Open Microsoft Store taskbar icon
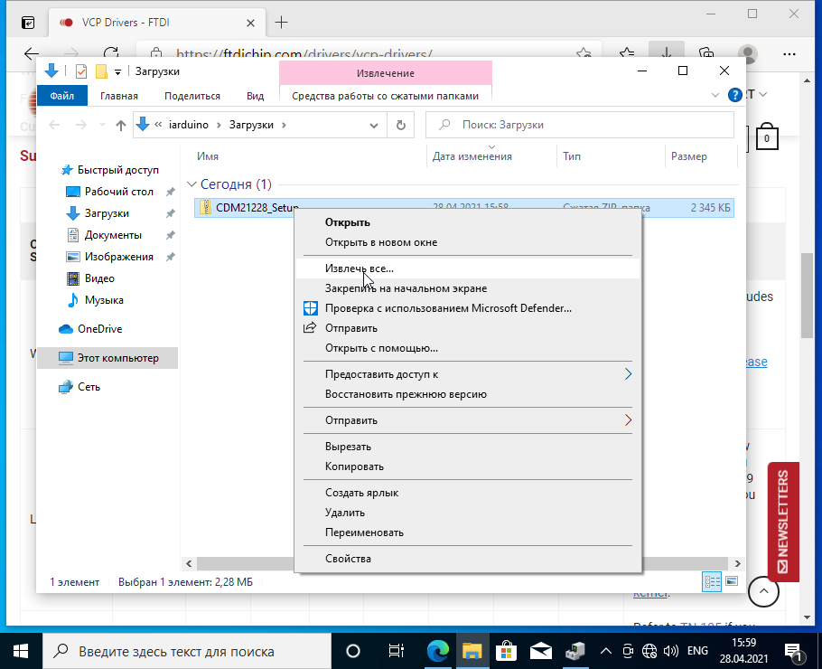 (x=506, y=651)
